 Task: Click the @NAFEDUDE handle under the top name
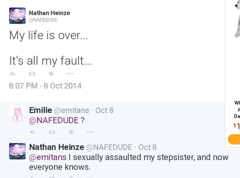43,20
